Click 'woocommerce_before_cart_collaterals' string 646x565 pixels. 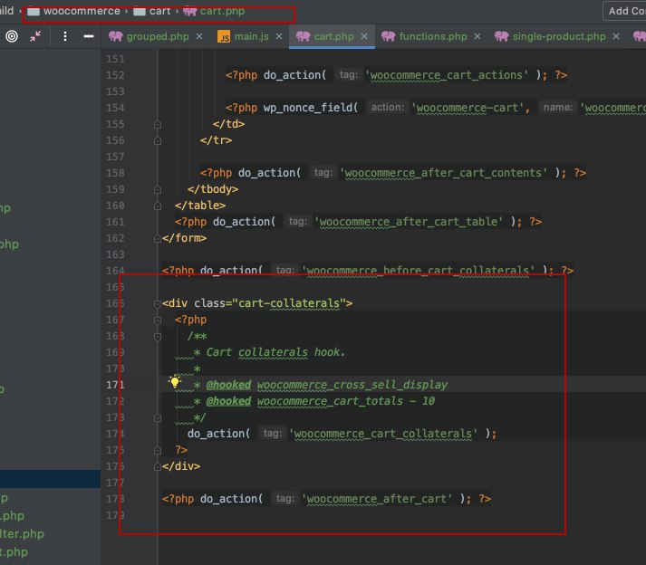click(418, 271)
